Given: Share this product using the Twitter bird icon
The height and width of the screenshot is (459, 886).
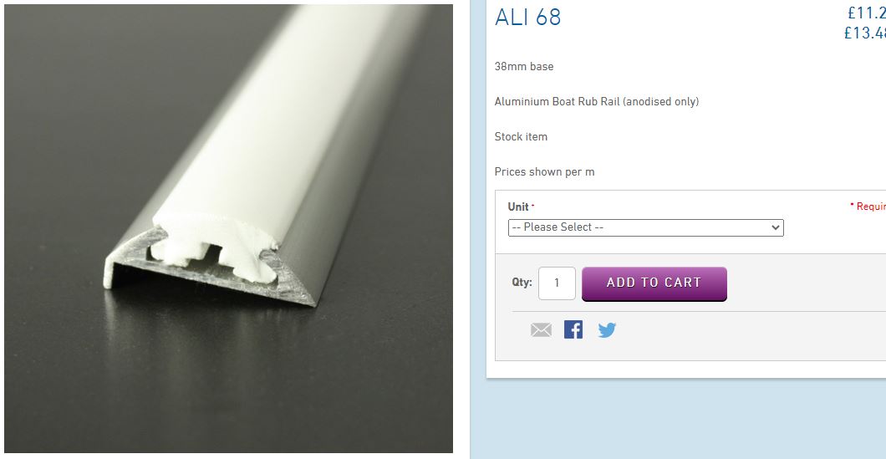Looking at the screenshot, I should [606, 330].
